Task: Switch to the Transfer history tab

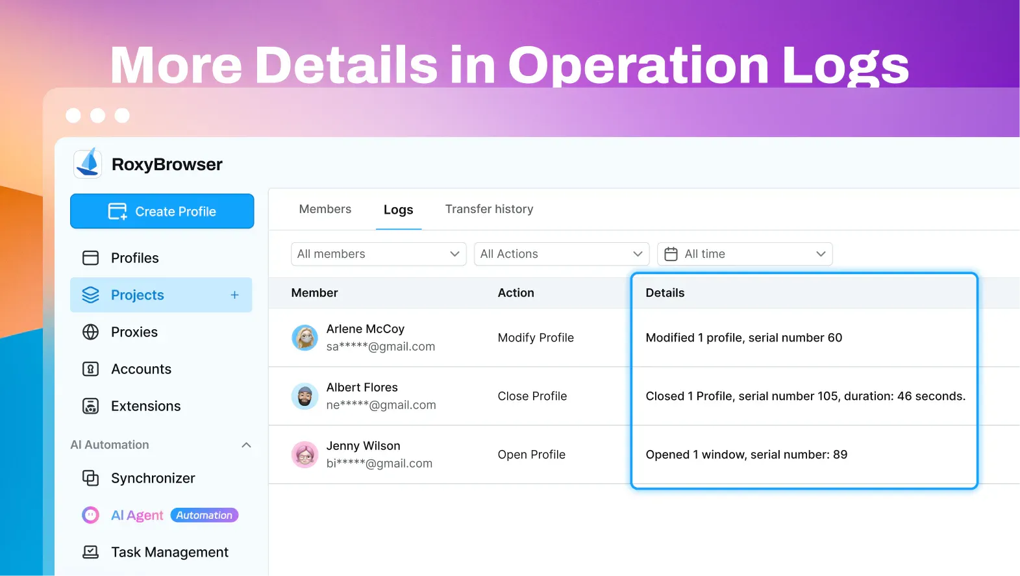Action: point(490,209)
